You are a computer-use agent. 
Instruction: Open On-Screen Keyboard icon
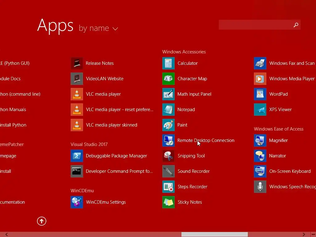(260, 171)
